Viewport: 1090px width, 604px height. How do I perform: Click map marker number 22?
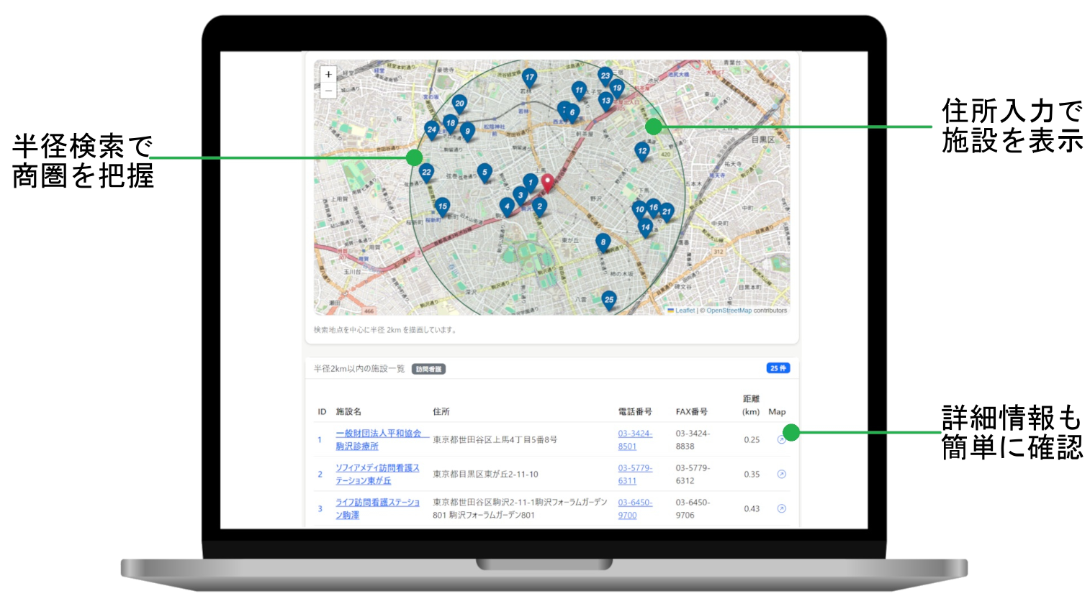(x=426, y=172)
